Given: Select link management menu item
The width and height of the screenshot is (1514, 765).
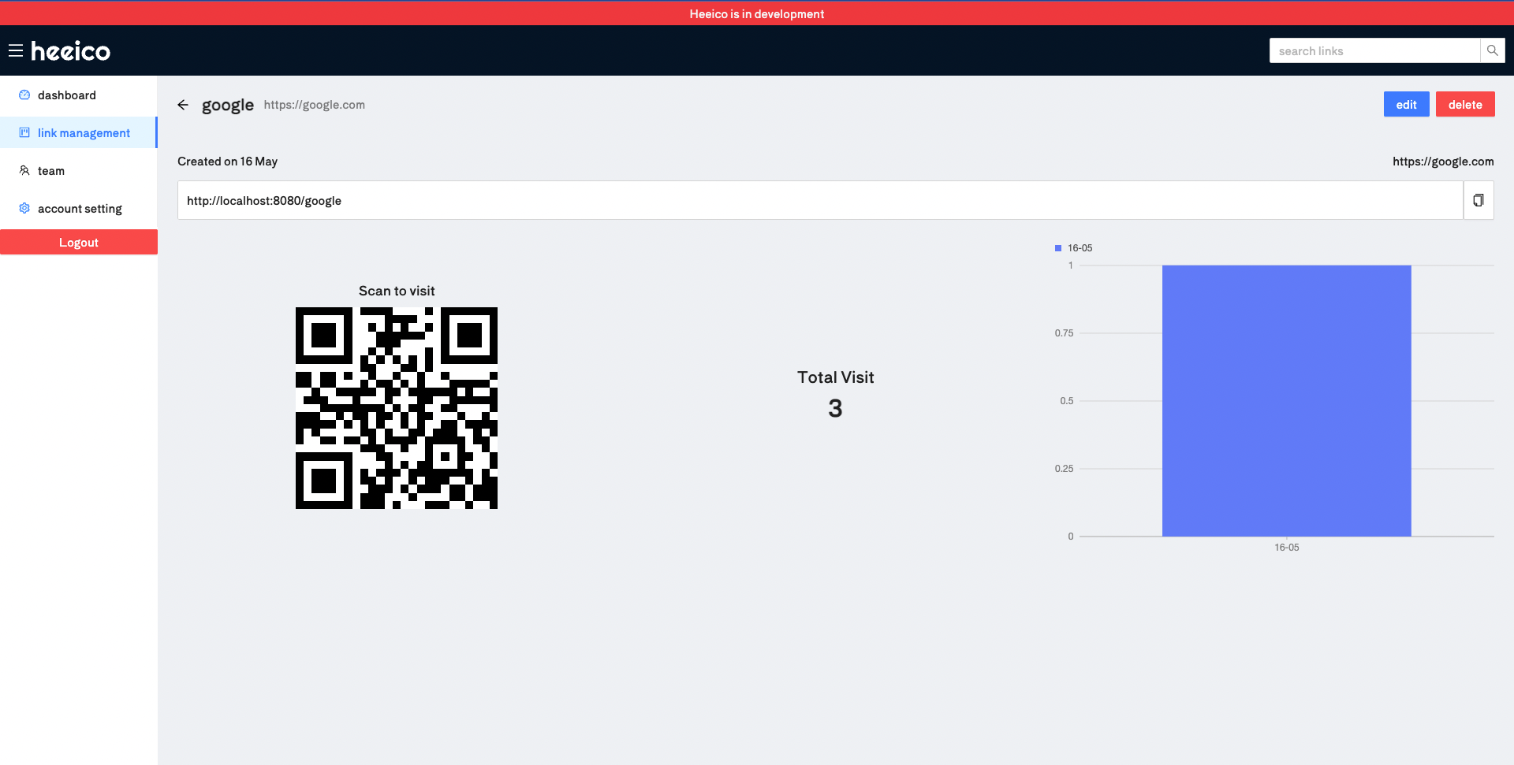Looking at the screenshot, I should tap(78, 133).
